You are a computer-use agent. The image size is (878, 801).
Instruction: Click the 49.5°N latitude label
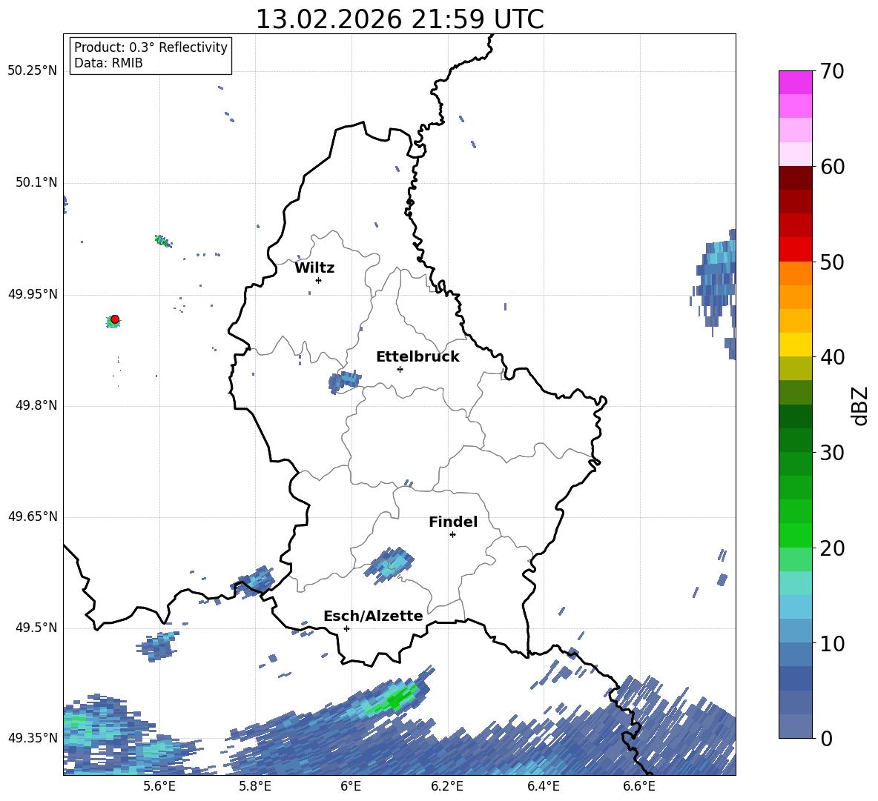[36, 628]
